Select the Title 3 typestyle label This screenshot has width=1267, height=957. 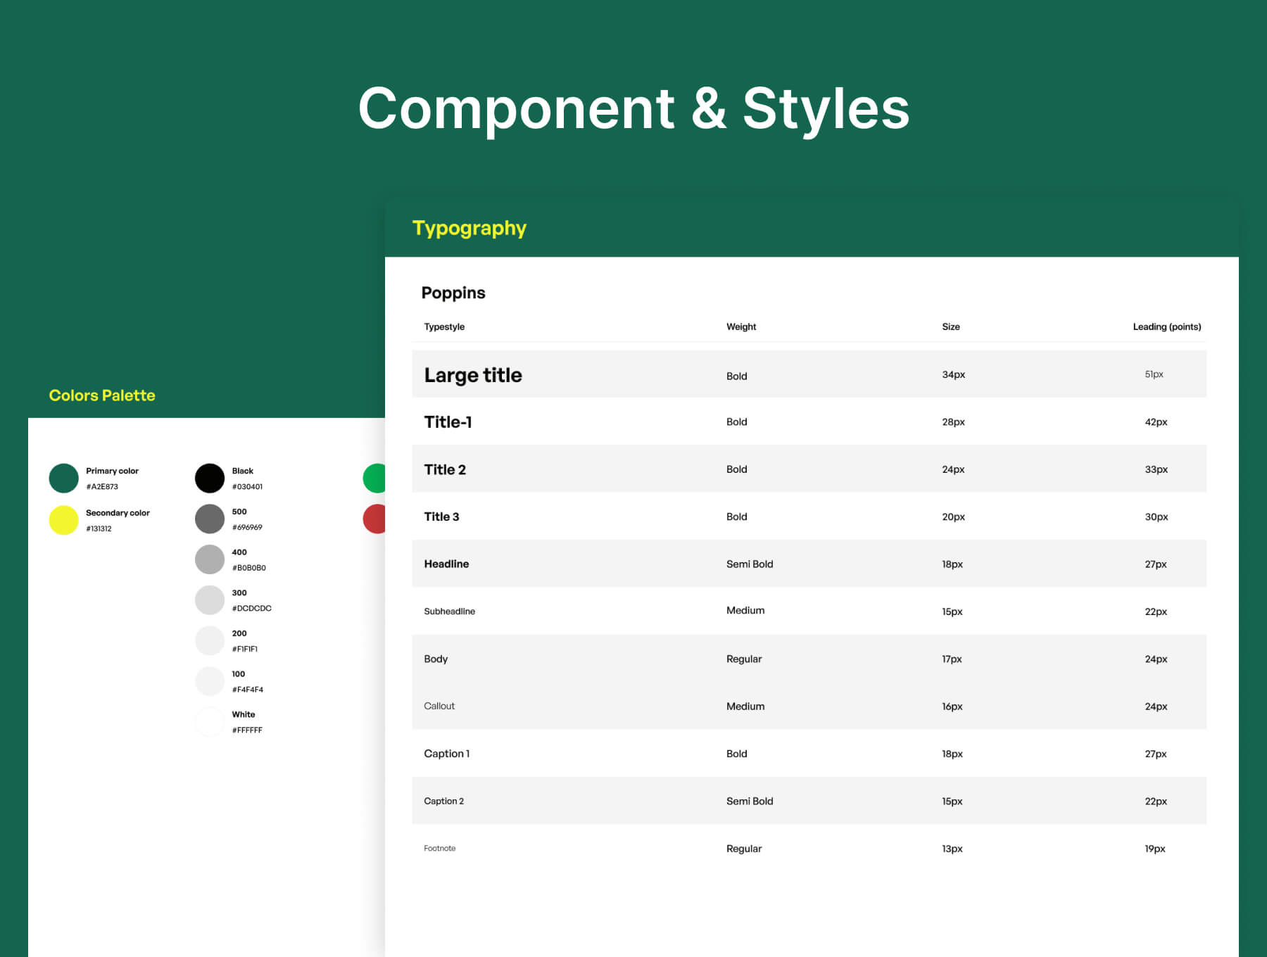tap(441, 516)
